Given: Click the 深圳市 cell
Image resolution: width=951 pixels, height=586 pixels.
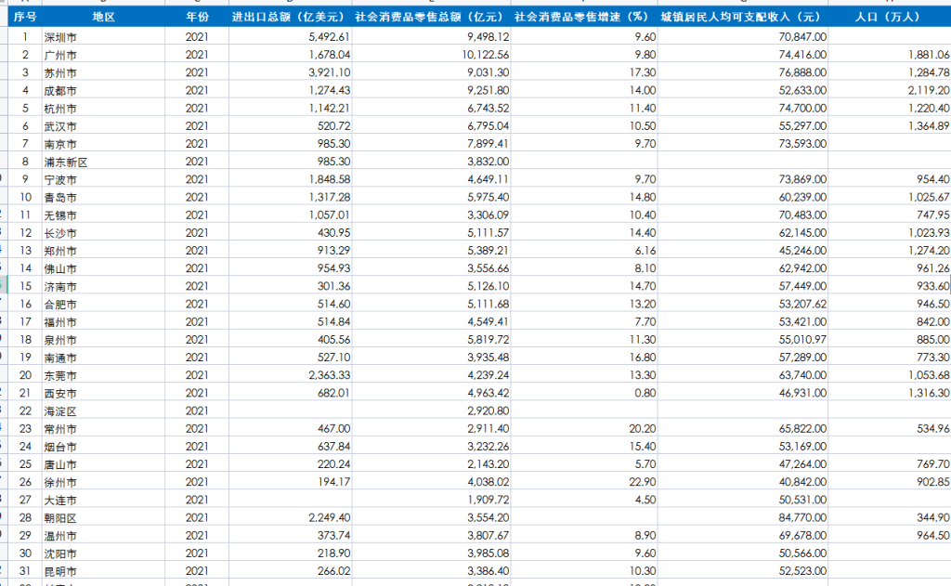Looking at the screenshot, I should (103, 37).
